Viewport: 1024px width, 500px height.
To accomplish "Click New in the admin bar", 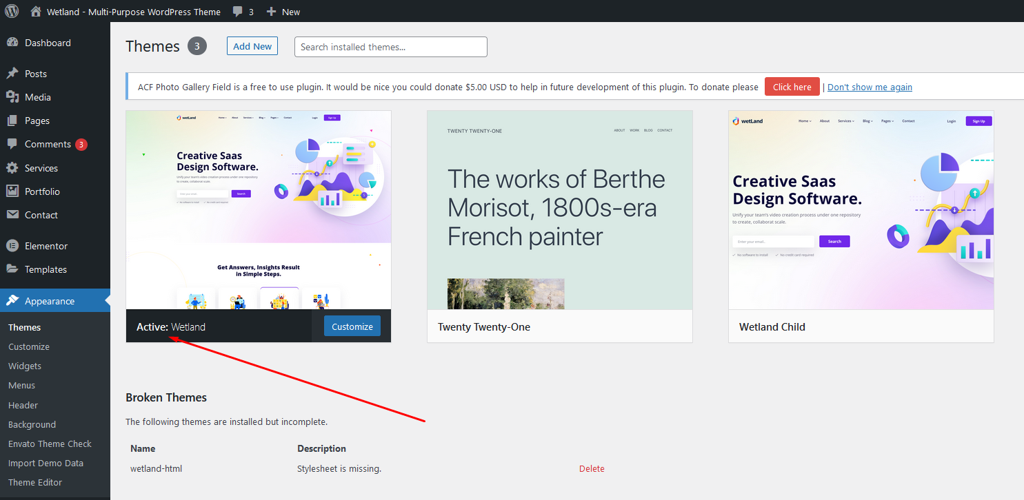I will click(291, 12).
